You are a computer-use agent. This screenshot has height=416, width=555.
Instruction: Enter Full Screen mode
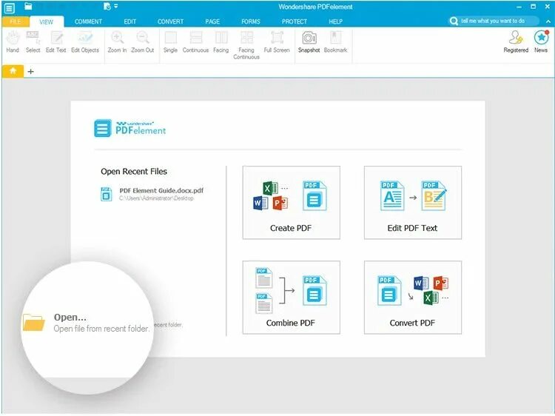pyautogui.click(x=277, y=41)
